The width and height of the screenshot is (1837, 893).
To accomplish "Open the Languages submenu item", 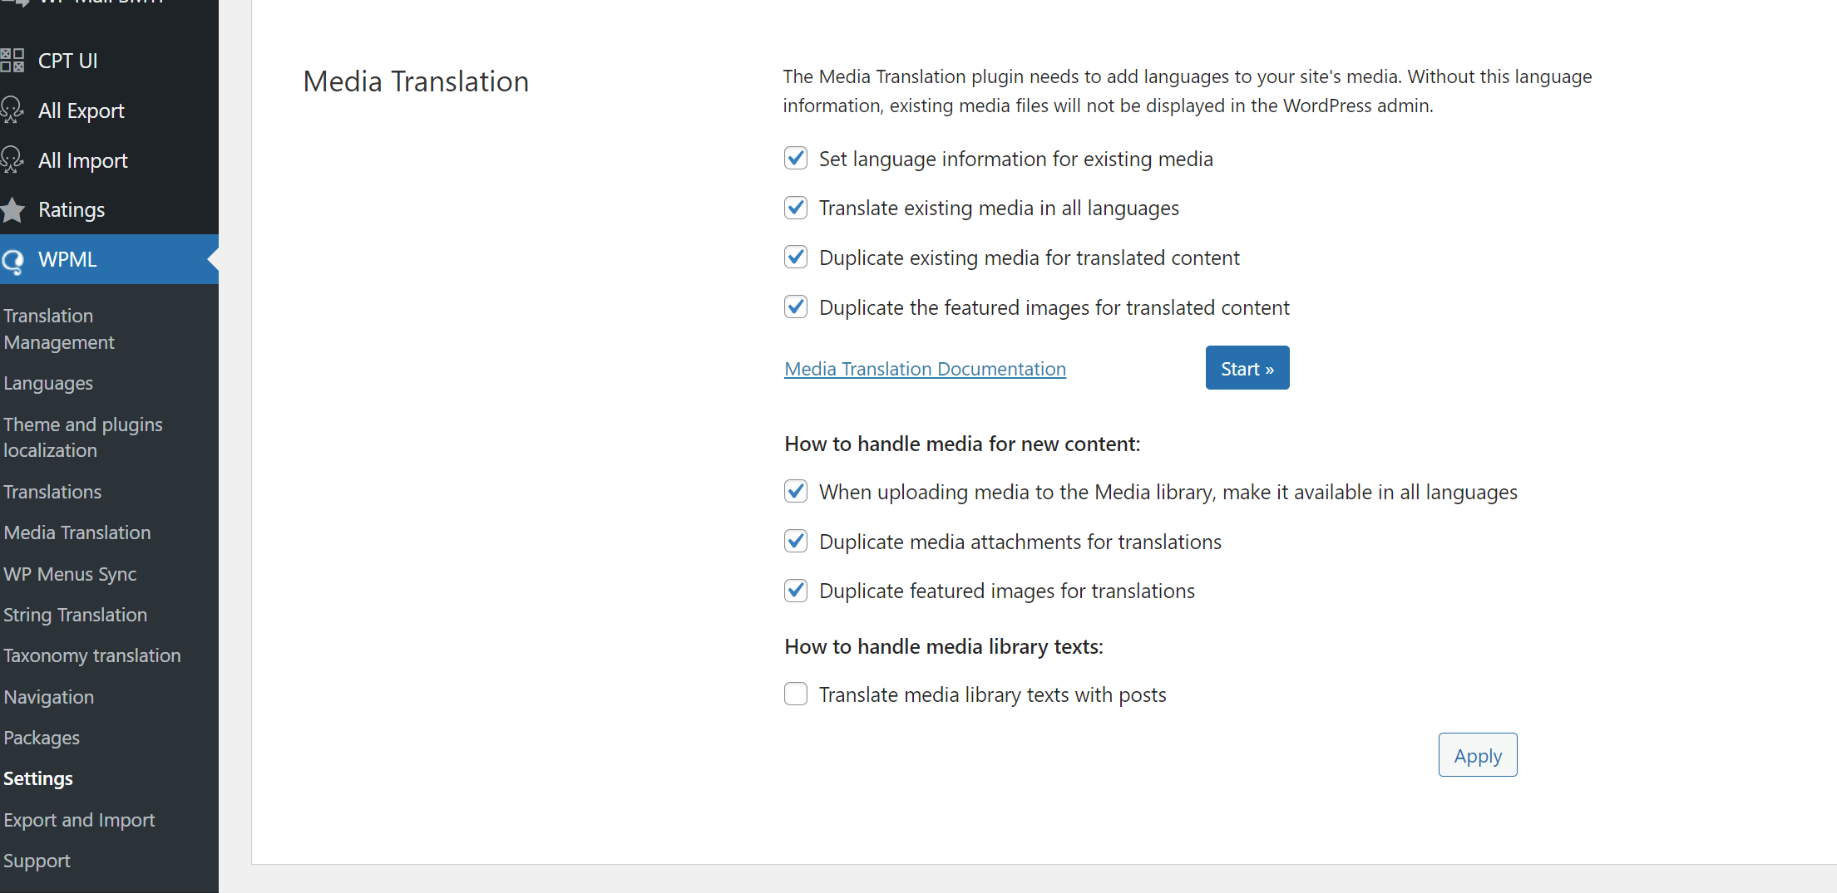I will coord(48,383).
